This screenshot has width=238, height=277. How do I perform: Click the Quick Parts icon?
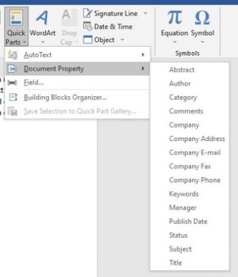(x=16, y=18)
